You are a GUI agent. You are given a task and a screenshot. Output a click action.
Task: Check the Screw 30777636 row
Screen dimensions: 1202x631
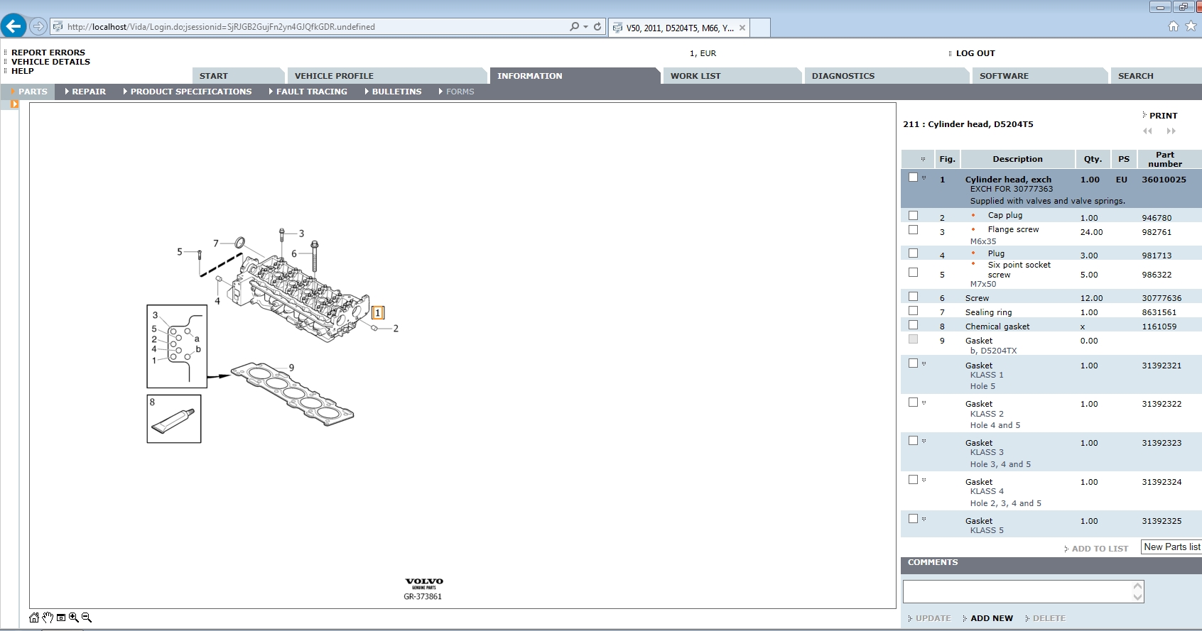coord(913,296)
